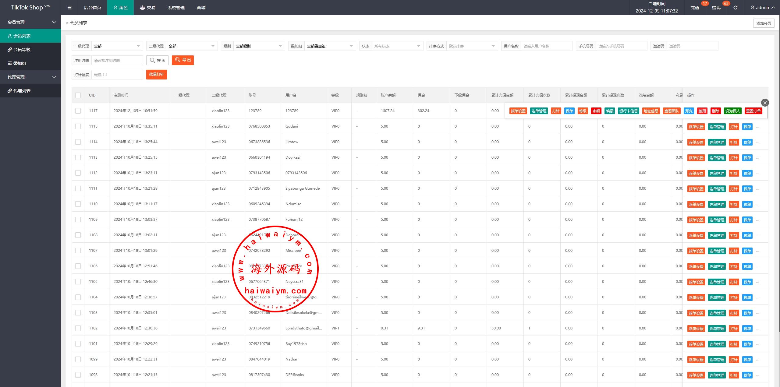Click the 添加会员 button
This screenshot has width=780, height=387.
point(764,23)
